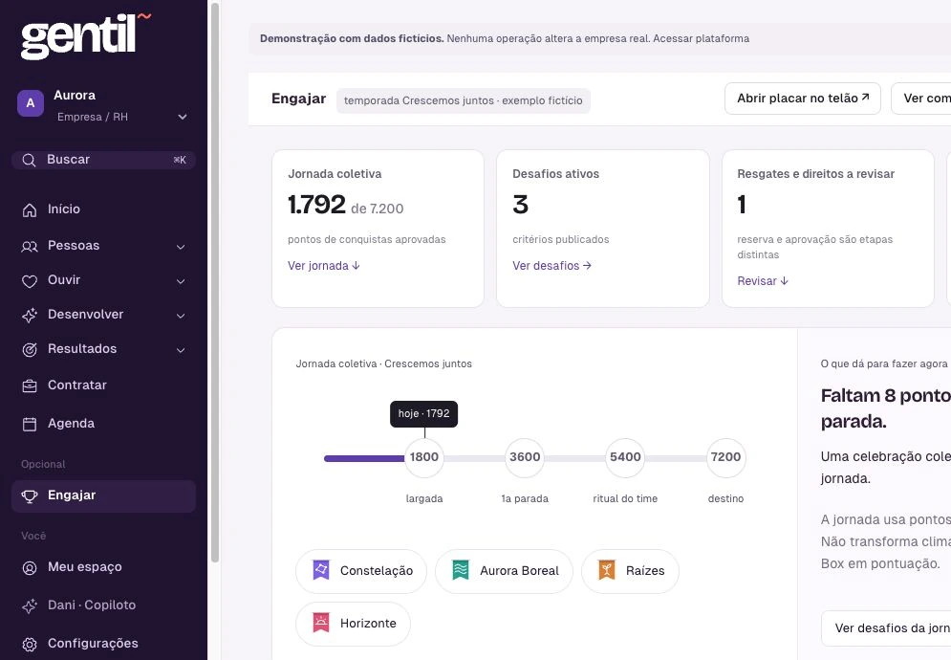This screenshot has width=951, height=660.
Task: Click the 1800 largada milestone marker
Action: [424, 457]
